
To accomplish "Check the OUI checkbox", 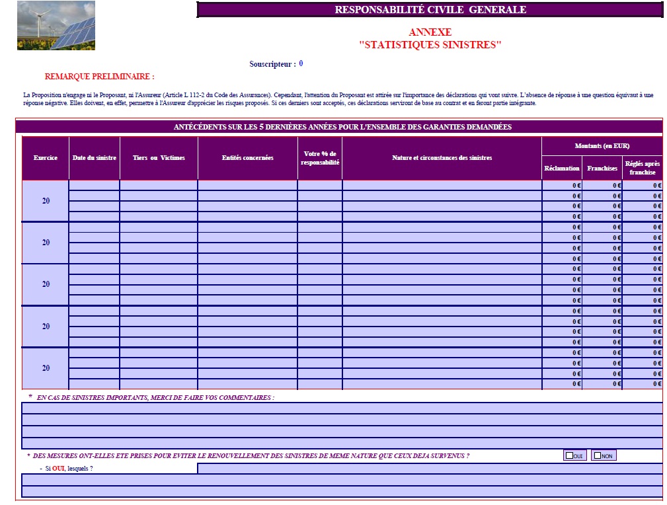I will (570, 455).
